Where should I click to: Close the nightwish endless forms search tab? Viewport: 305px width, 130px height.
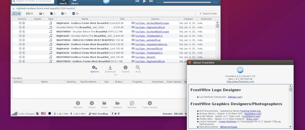13,8
